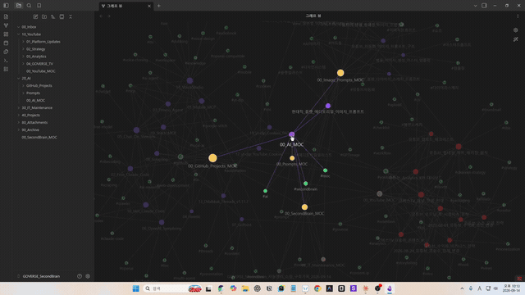Open the bookmarks panel icon
This screenshot has width=525, height=295.
coord(39,6)
